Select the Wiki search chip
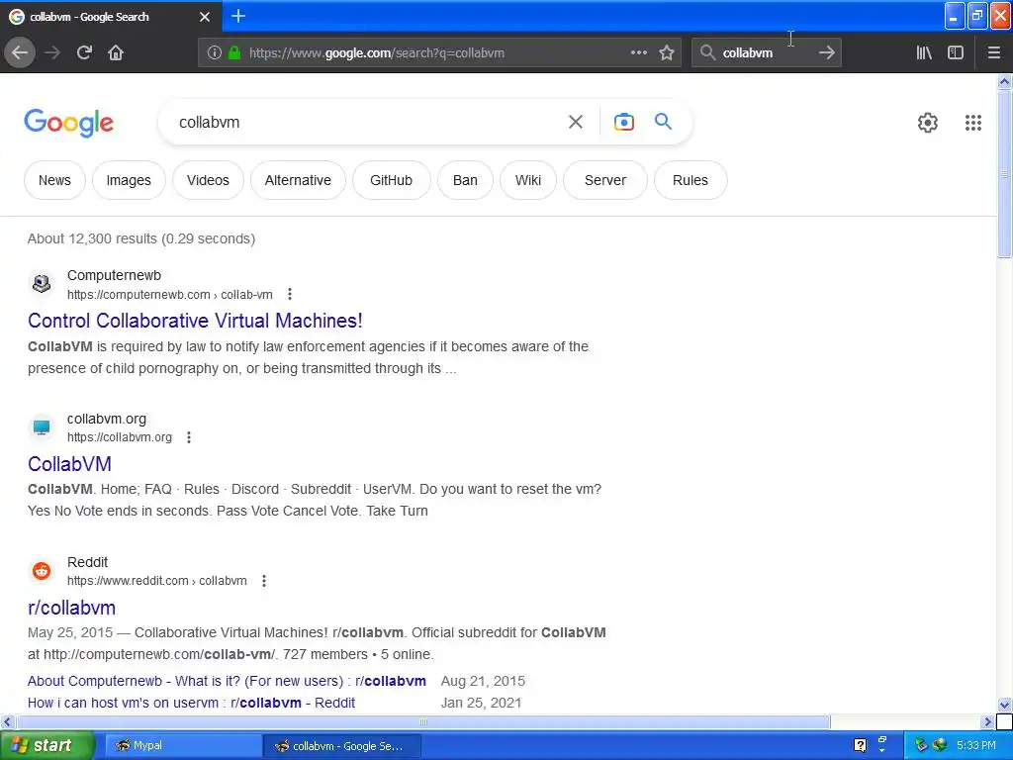Viewport: 1013px width, 760px height. [x=528, y=180]
